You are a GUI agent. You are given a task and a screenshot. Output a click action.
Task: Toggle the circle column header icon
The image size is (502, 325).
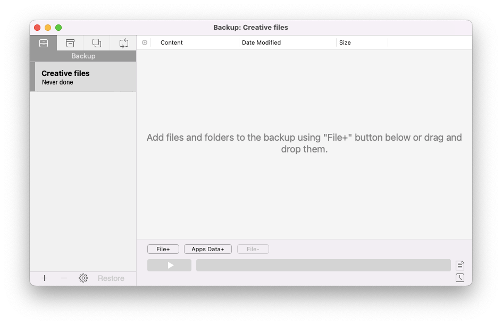[145, 42]
